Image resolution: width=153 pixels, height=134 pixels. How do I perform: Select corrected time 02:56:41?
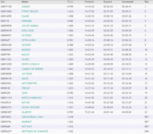pos(127,7)
